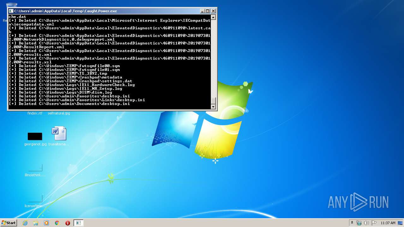The width and height of the screenshot is (404, 227).
Task: Click console scrollbar down arrow
Action: tap(213, 107)
